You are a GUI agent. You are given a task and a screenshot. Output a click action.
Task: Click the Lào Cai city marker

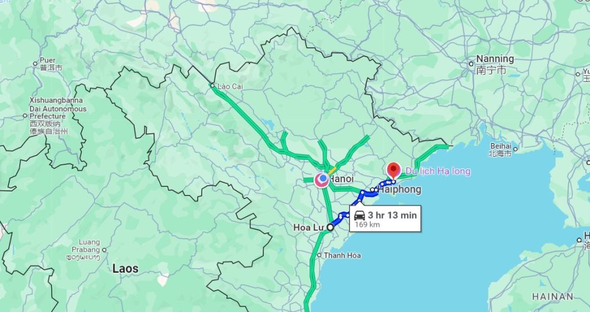click(x=212, y=85)
